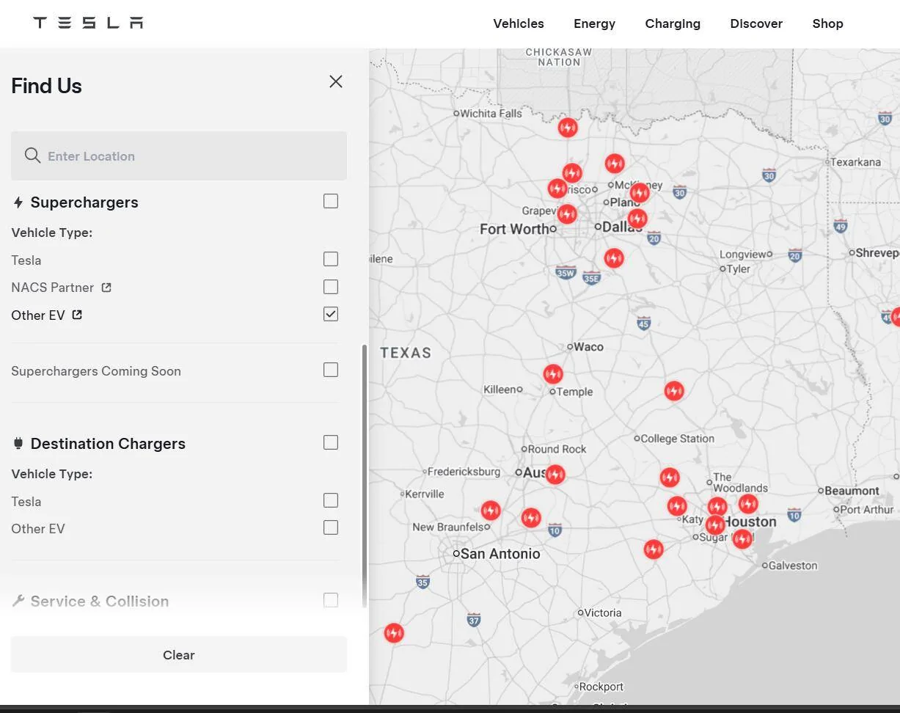Click the Superchargers heading text
This screenshot has height=713, width=900.
(84, 202)
